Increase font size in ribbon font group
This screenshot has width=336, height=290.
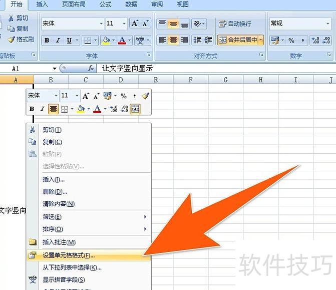(x=135, y=23)
